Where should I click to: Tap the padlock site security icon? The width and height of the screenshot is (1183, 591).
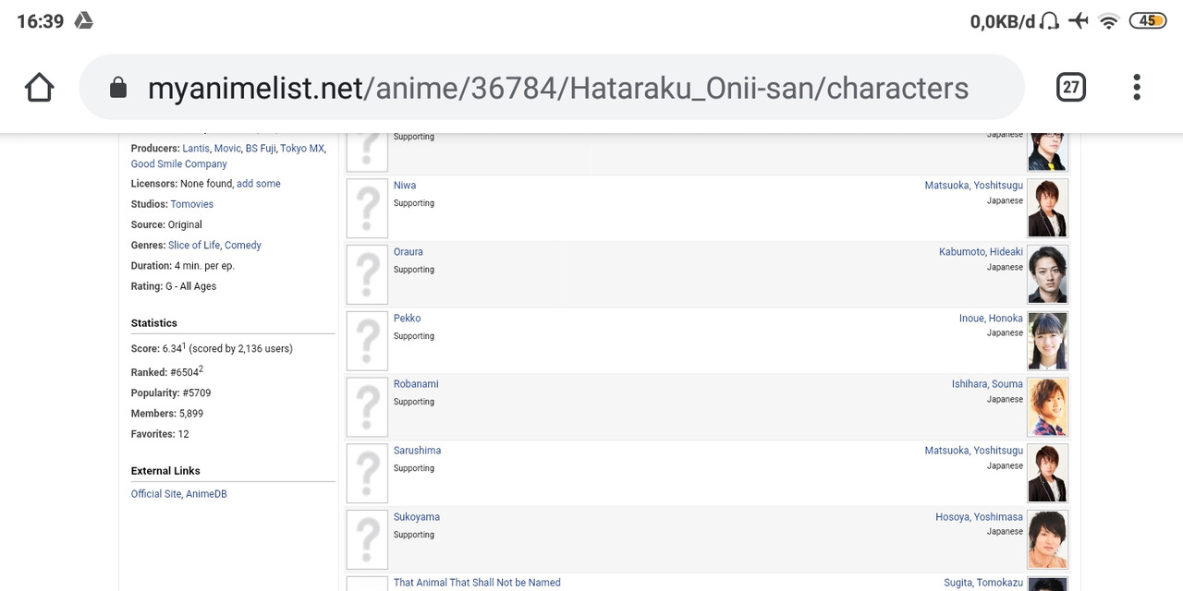[x=118, y=88]
